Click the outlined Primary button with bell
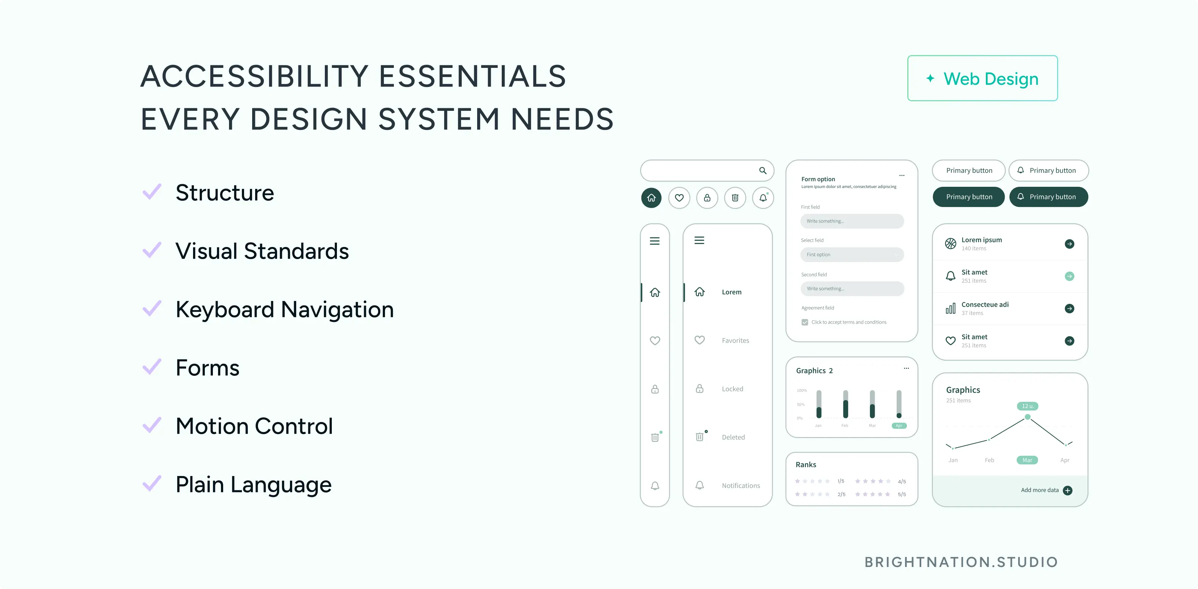This screenshot has width=1198, height=589. (x=1048, y=171)
